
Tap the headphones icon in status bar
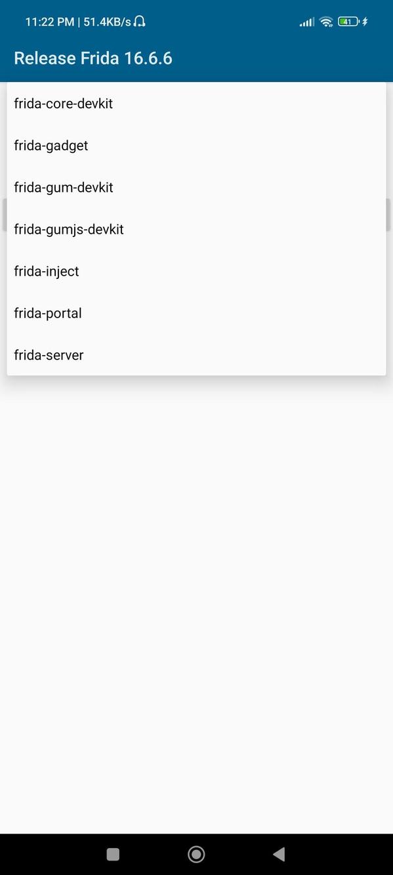click(x=138, y=21)
